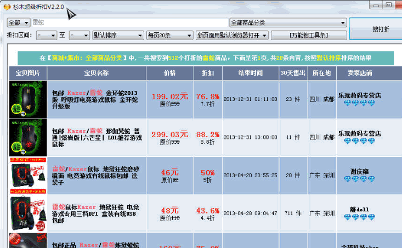Open seller shop 乐玩数码专营店 in first row

[x=360, y=95]
